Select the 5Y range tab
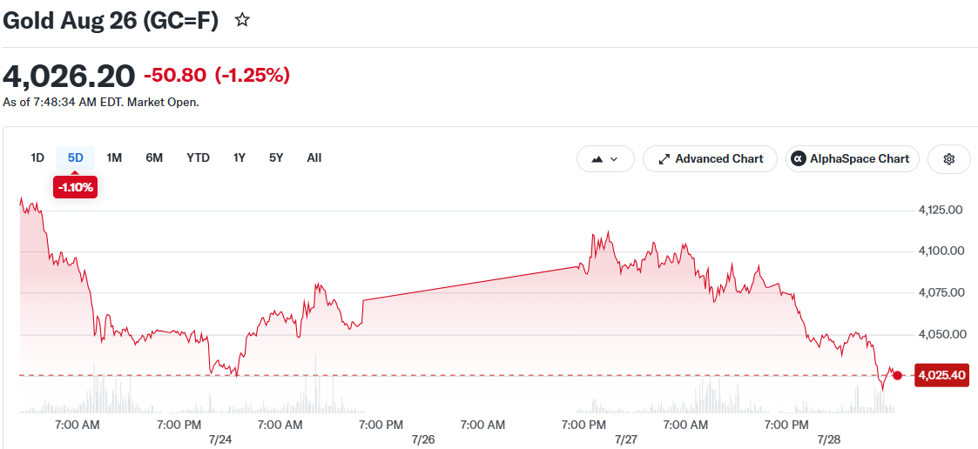Screen dimensions: 978x449 [x=276, y=157]
